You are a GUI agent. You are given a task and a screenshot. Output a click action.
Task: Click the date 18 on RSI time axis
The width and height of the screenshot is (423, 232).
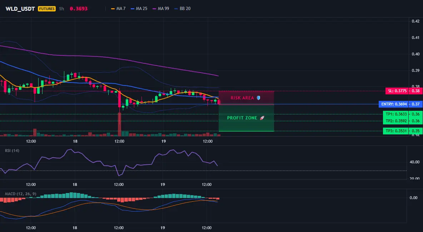point(75,184)
